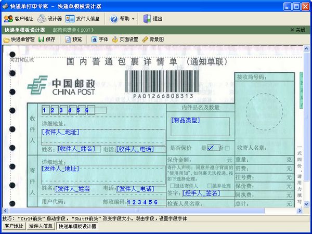Image resolution: width=312 pixels, height=234 pixels.
Task: Maximize the 快递单打印专家 window
Action: (296, 7)
